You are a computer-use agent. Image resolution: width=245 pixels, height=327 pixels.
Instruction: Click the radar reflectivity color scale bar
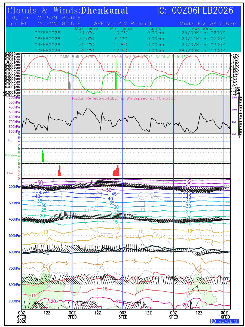point(239,116)
